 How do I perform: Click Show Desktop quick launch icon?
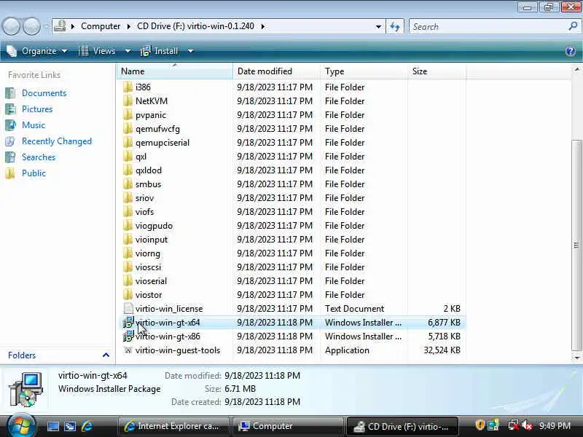[52, 426]
